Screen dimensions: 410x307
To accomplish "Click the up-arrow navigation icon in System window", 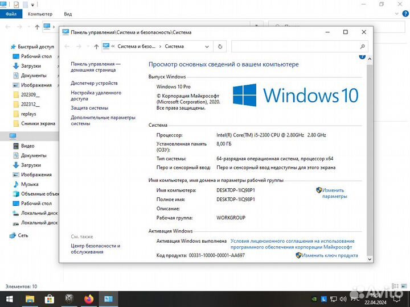I will tap(96, 47).
